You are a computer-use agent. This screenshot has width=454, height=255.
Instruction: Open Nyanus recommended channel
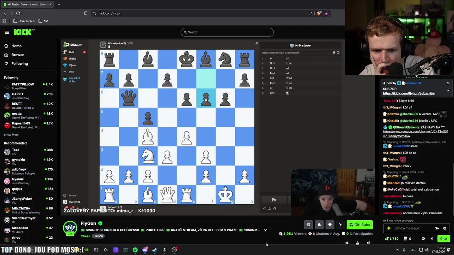(x=28, y=181)
